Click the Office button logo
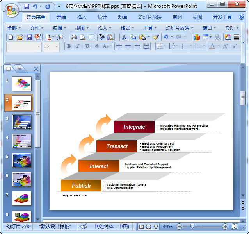The image size is (249, 234). pyautogui.click(x=12, y=10)
